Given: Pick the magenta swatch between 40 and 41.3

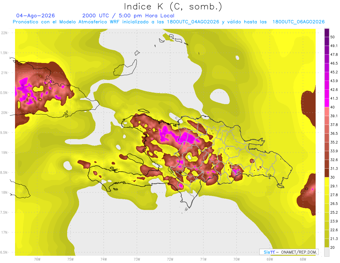Looking at the screenshot, I should [x=327, y=103].
